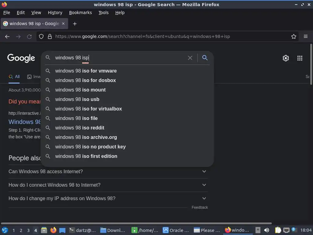This screenshot has width=313, height=235.
Task: Select suggestion 'windows 98 iso first edition'
Action: pos(127,156)
